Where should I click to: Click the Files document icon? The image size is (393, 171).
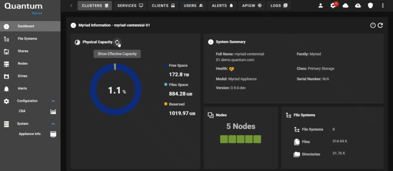coord(297,142)
